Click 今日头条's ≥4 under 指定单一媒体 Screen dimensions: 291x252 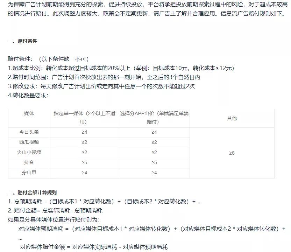[84, 132]
